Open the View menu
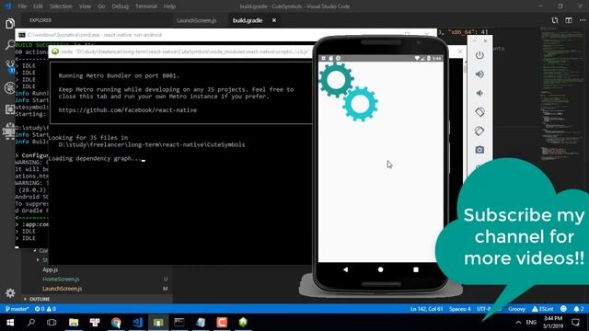 (85, 6)
